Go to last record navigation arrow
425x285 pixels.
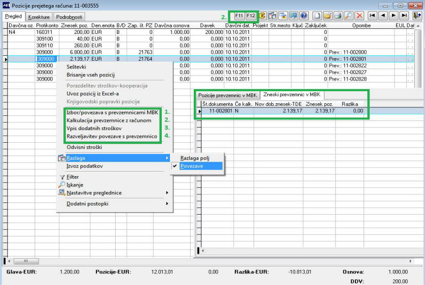[x=404, y=16]
